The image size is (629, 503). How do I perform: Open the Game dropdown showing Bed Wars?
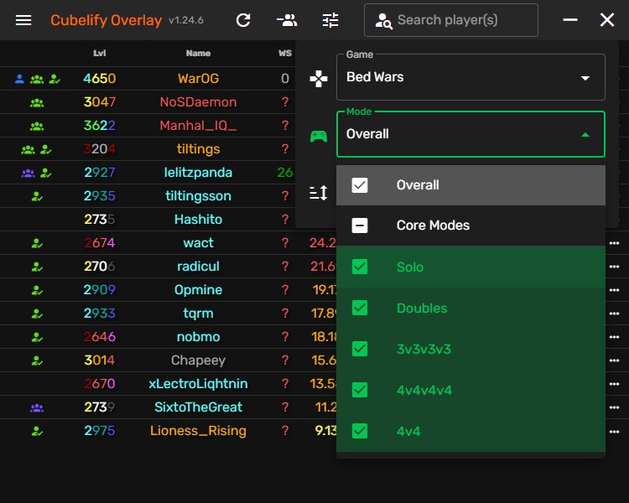pos(470,78)
